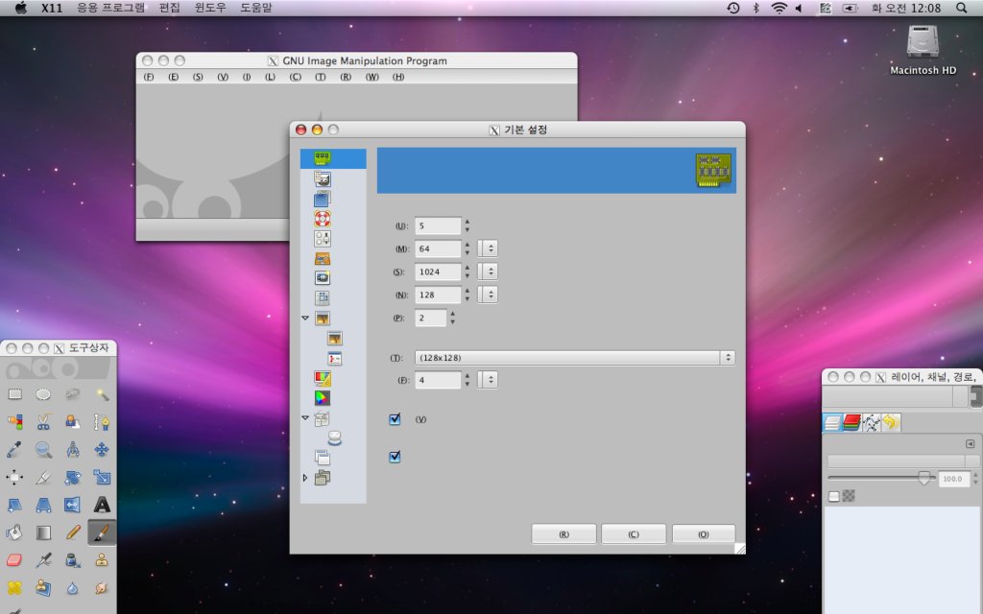The height and width of the screenshot is (614, 983).
Task: Open the (E) menu in GIMP window
Action: point(173,77)
